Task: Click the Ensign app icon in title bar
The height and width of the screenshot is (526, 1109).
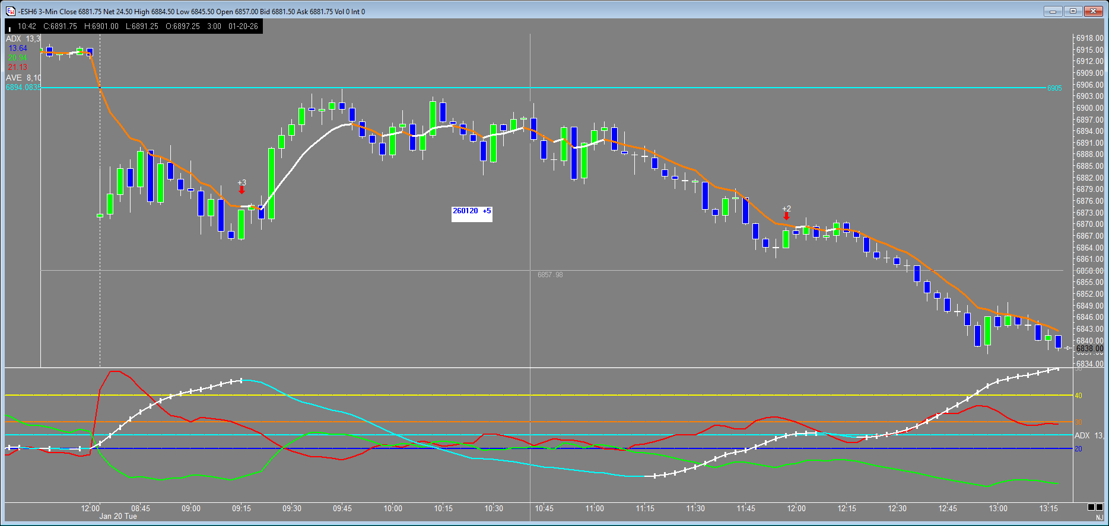Action: pyautogui.click(x=11, y=11)
